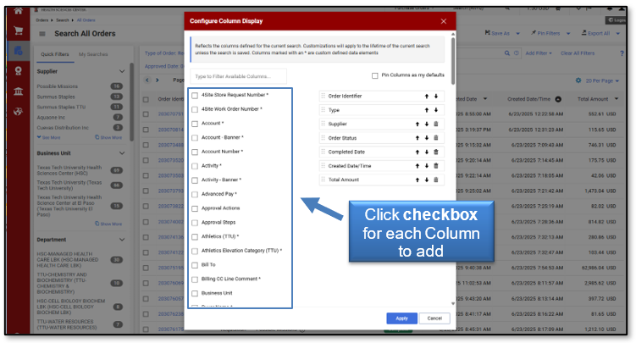Filter by Aquaone Inc supplier
The width and height of the screenshot is (636, 343).
tap(51, 118)
